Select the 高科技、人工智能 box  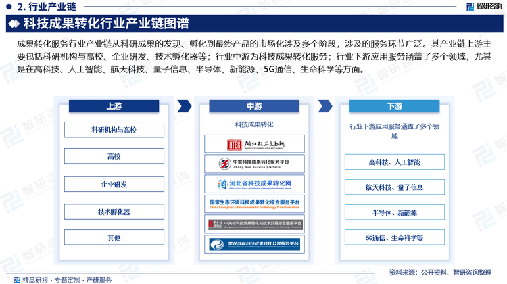394,162
